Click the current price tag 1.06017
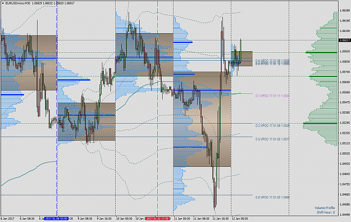This screenshot has width=351, height=222. tap(344, 40)
